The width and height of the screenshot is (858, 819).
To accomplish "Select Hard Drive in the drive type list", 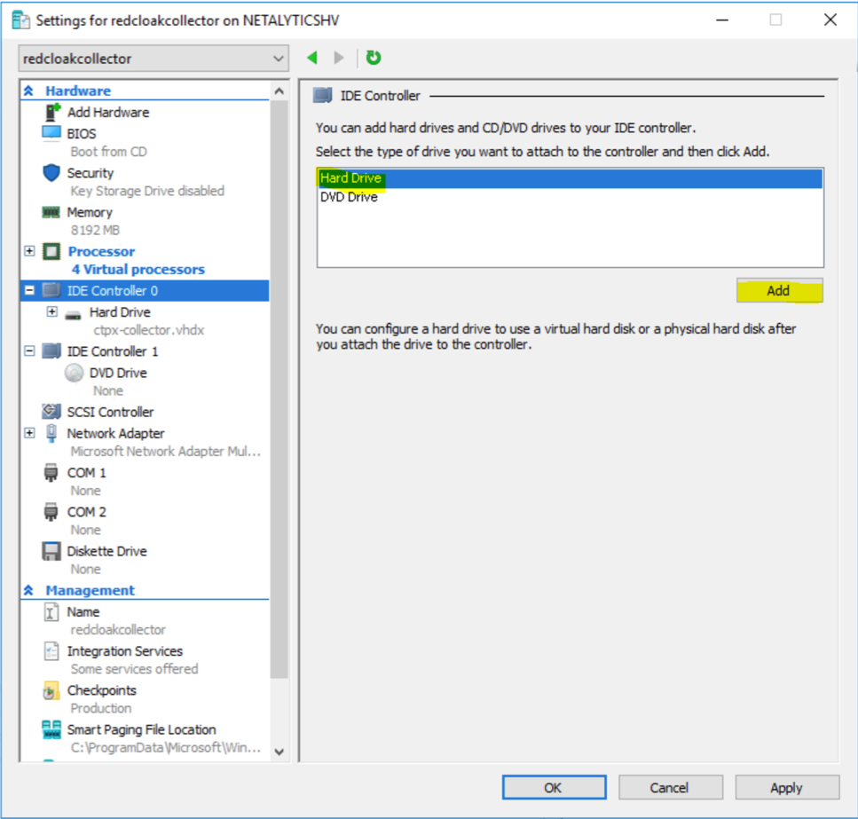I will tap(570, 178).
